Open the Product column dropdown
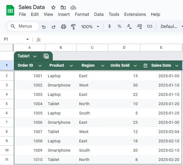 click(71, 66)
